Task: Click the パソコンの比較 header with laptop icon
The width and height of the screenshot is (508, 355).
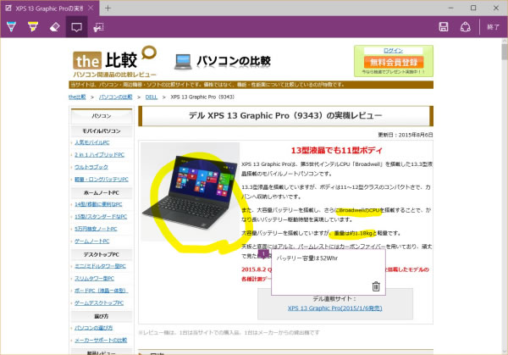Action: click(x=222, y=61)
